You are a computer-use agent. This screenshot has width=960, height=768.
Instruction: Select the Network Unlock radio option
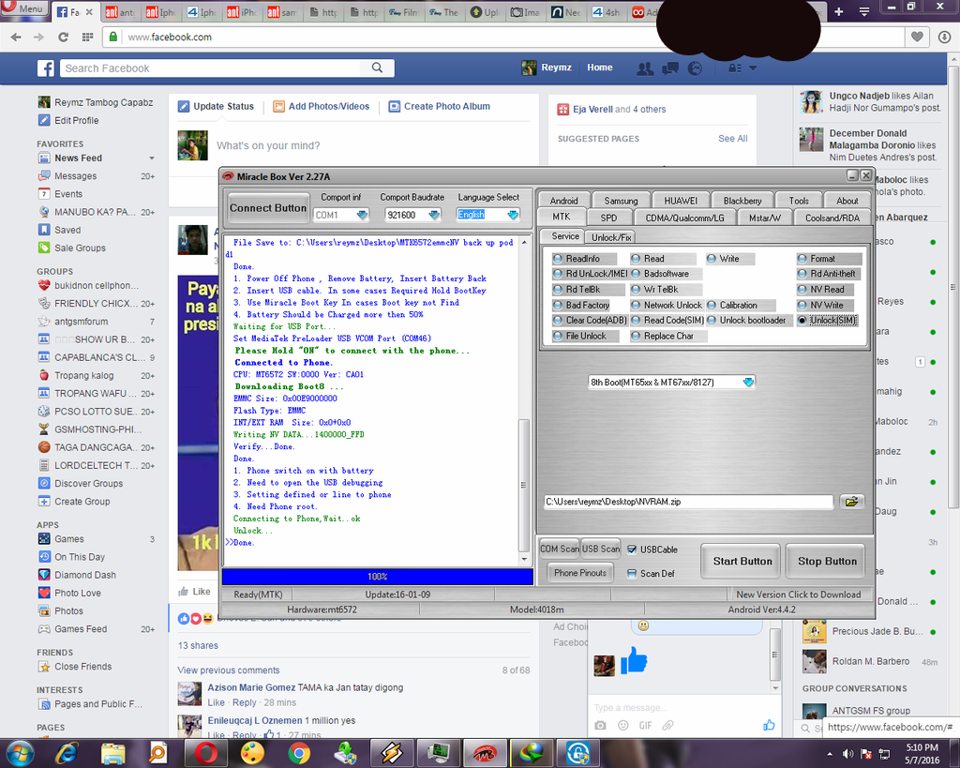(636, 305)
